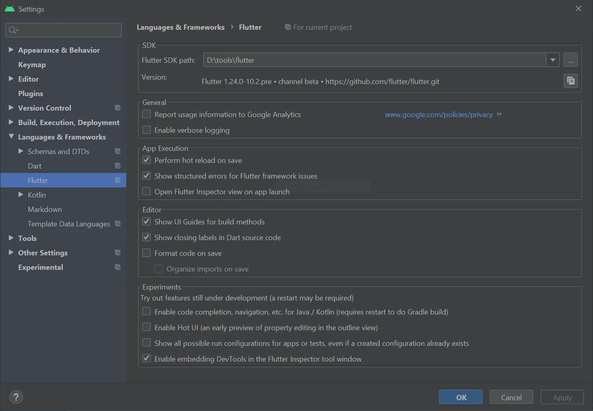Viewport: 593px width, 411px height.
Task: Collapse Languages & Frameworks node
Action: pos(11,137)
